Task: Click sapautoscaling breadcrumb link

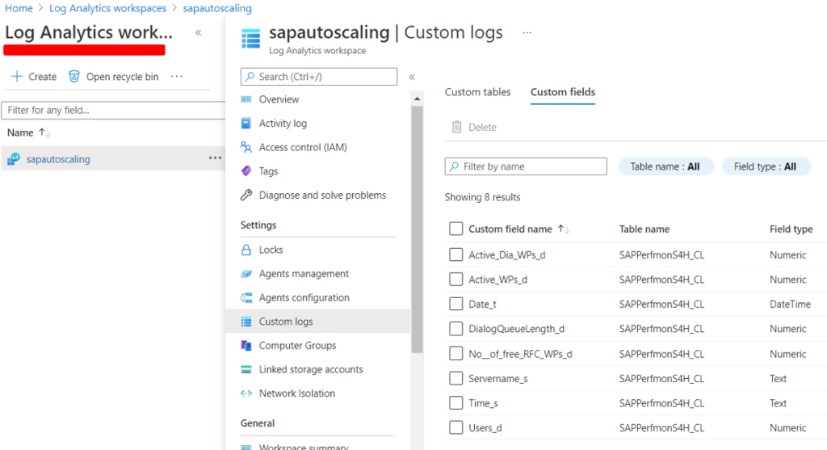Action: click(x=217, y=8)
